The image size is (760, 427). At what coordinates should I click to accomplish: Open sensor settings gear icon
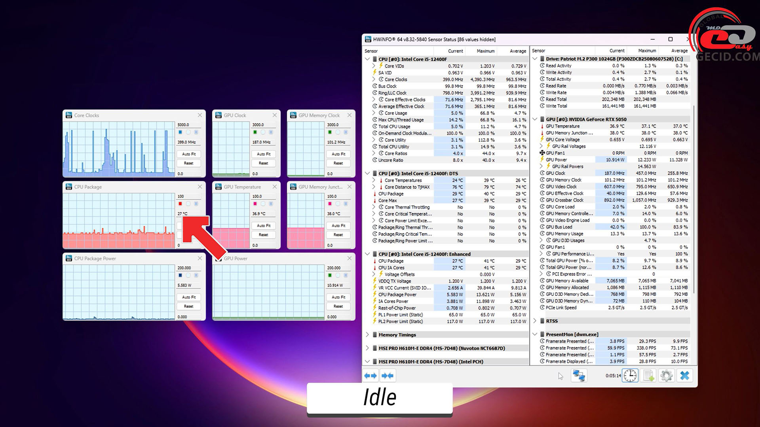pos(667,376)
